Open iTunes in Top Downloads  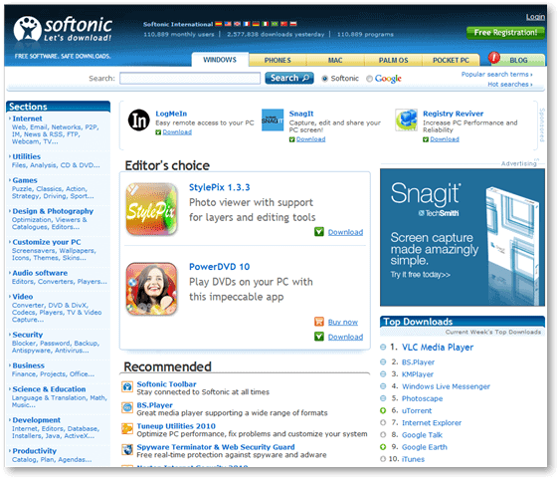[x=413, y=459]
